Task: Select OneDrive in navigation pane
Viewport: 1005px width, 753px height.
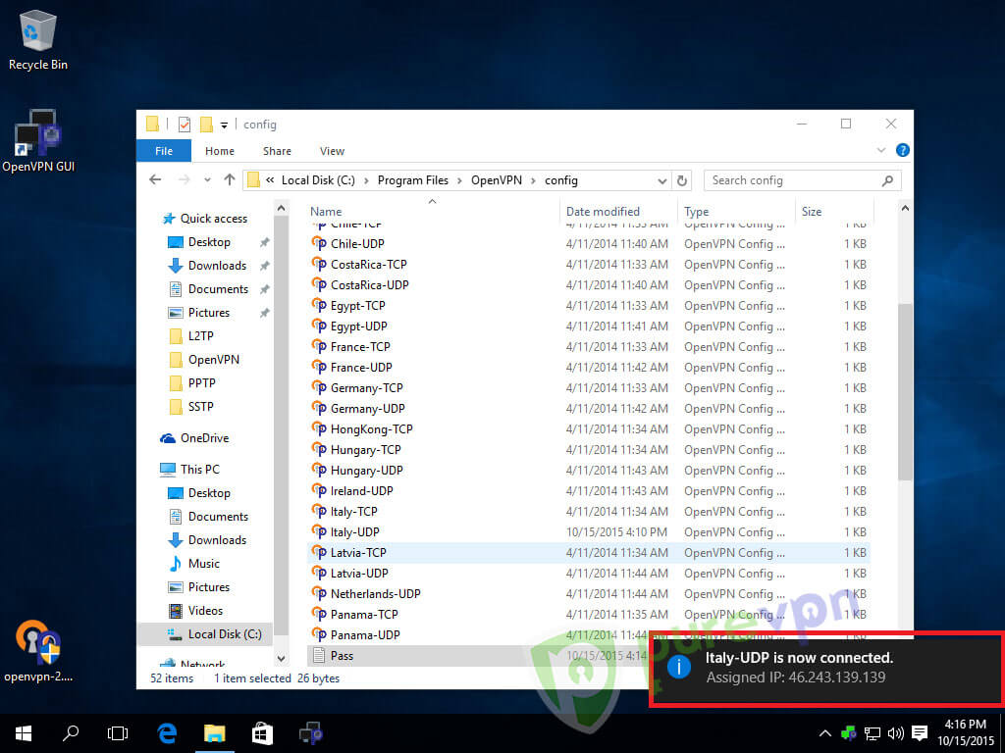Action: point(204,438)
